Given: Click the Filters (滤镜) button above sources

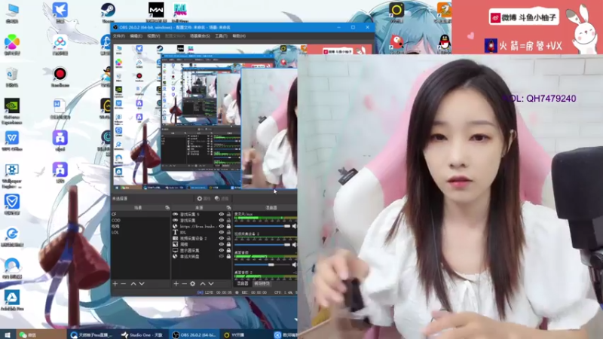Looking at the screenshot, I should (222, 199).
